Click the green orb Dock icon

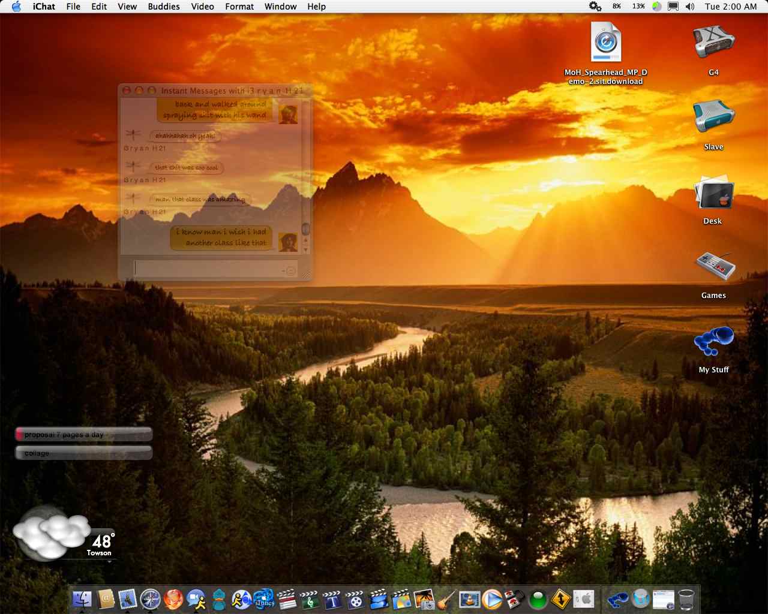click(x=538, y=599)
